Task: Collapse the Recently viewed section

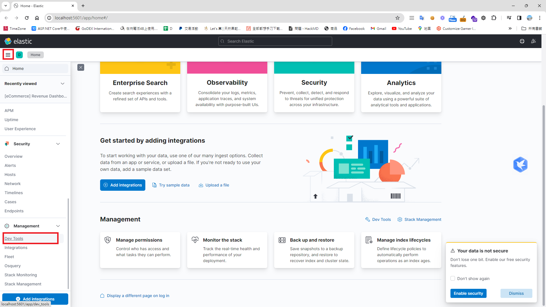Action: click(63, 83)
